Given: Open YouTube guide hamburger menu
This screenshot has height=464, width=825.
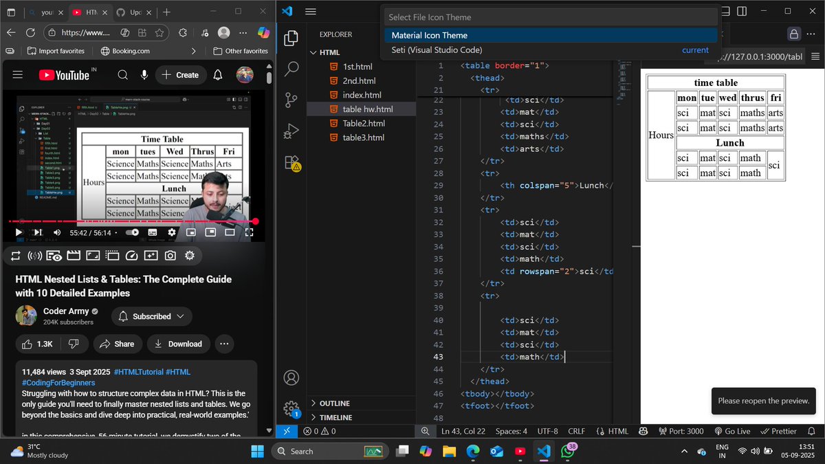Looking at the screenshot, I should (x=18, y=75).
